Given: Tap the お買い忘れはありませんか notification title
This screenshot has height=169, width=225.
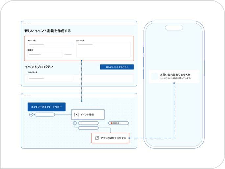Looking at the screenshot, I should click(175, 75).
